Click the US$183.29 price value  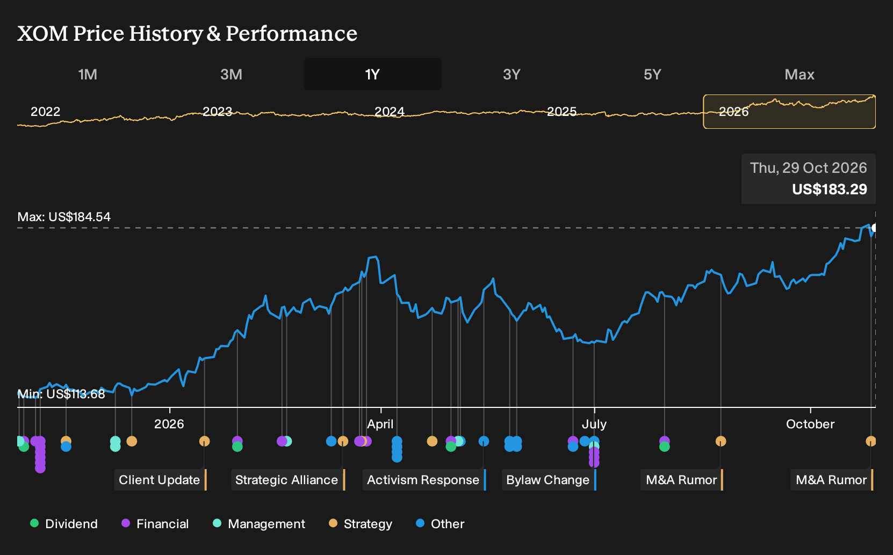tap(830, 189)
